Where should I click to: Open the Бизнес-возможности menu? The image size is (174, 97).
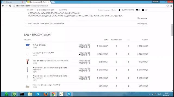coord(46,10)
